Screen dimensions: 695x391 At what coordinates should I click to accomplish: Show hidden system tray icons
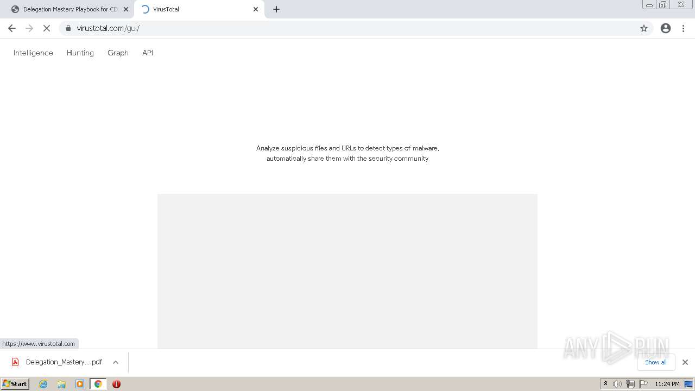[605, 384]
